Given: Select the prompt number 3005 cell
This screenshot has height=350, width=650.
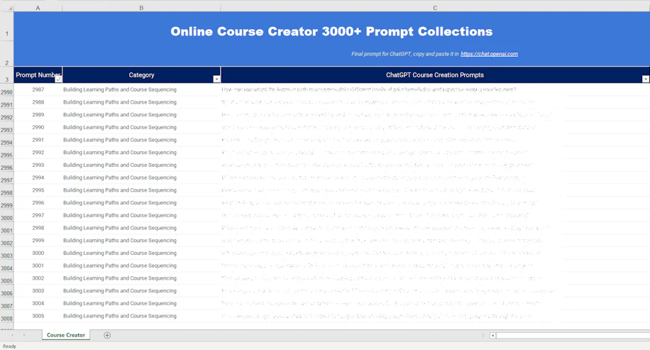Looking at the screenshot, I should coord(38,316).
